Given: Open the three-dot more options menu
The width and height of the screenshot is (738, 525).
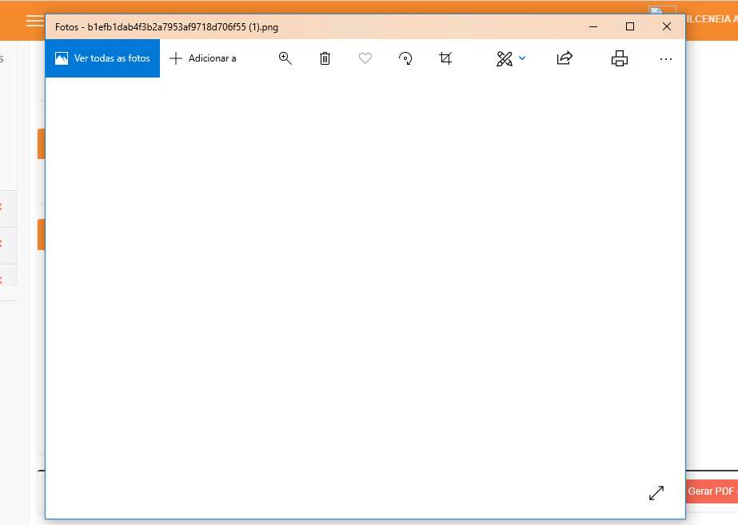Looking at the screenshot, I should click(x=665, y=58).
